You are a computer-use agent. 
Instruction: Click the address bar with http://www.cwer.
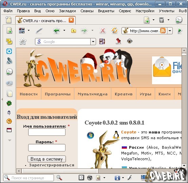[144, 31]
